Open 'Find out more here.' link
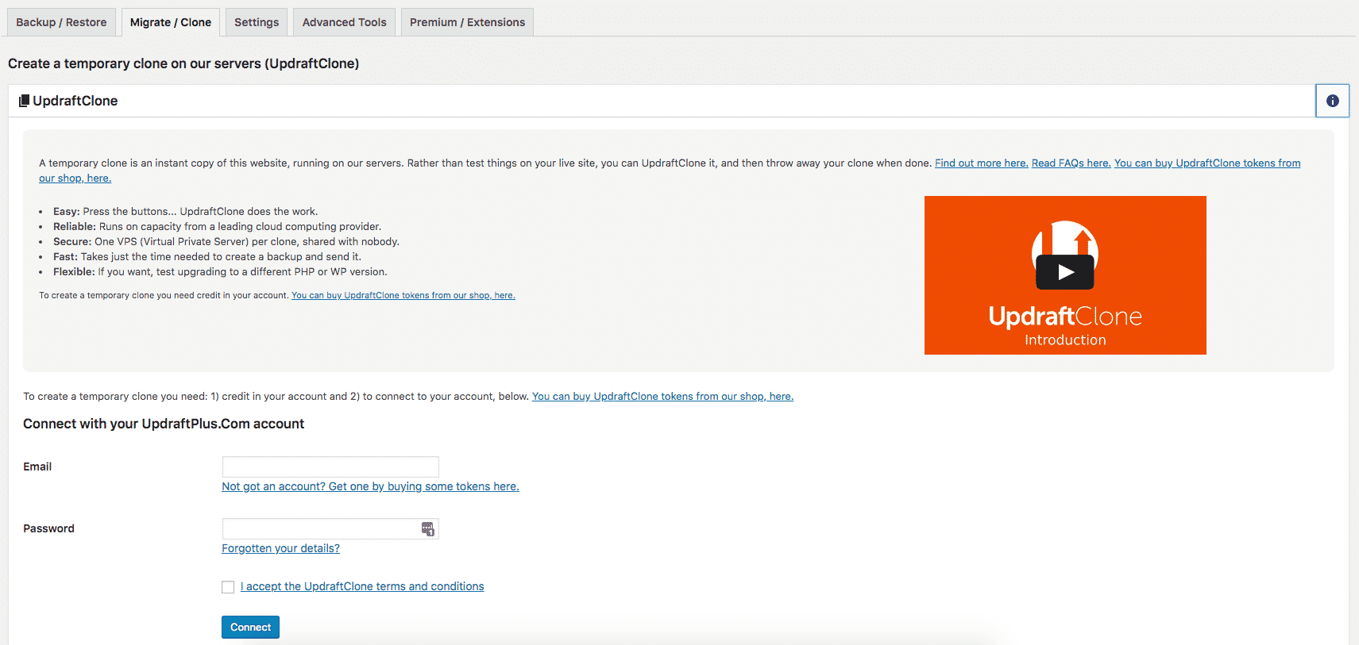 [981, 163]
